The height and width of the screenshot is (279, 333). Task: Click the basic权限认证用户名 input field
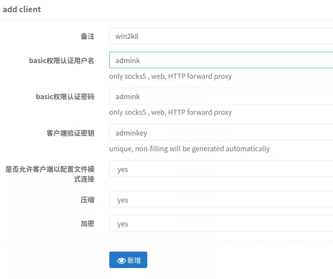[x=221, y=60]
